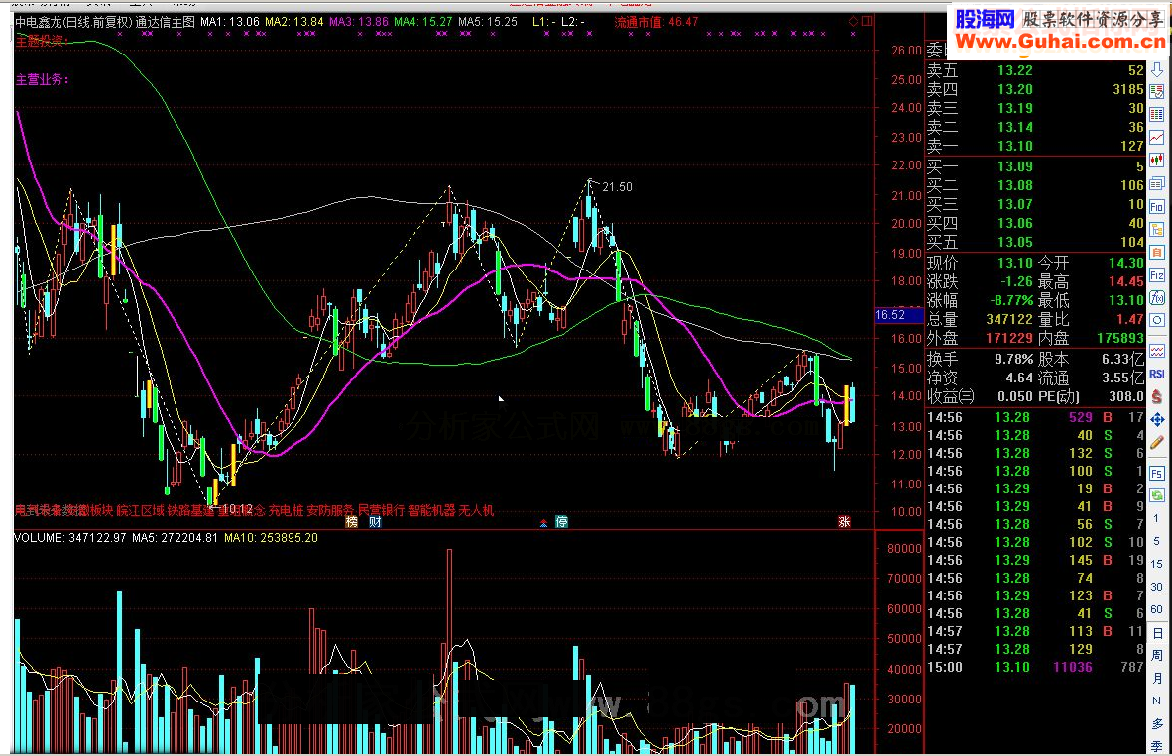Click the red window-split icon beside diamond
The width and height of the screenshot is (1172, 756).
867,22
